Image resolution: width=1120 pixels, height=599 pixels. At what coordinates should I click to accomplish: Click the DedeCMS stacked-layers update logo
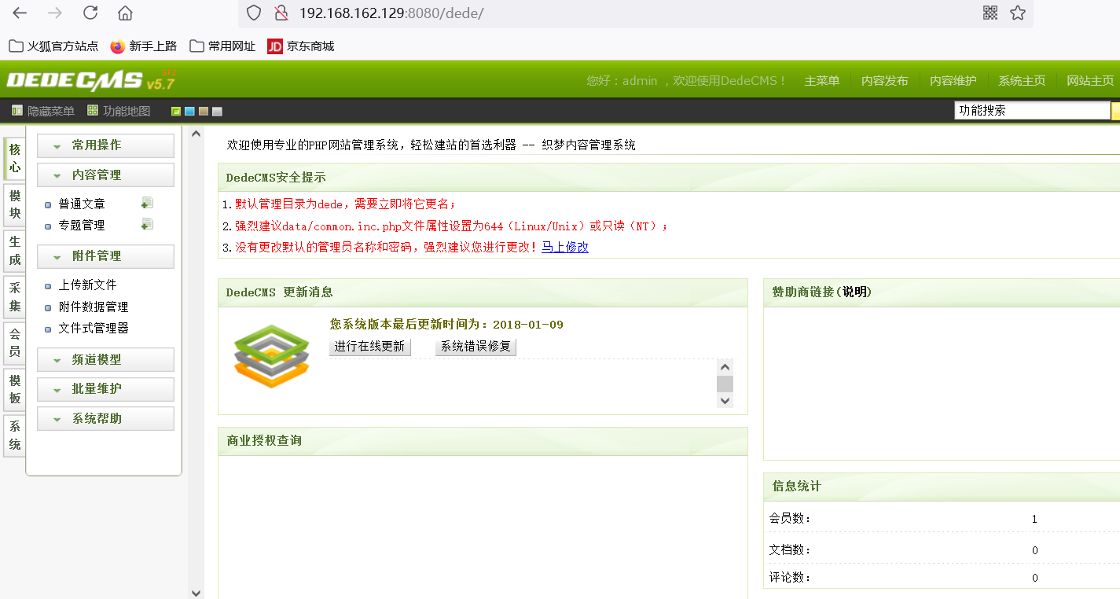(x=272, y=355)
